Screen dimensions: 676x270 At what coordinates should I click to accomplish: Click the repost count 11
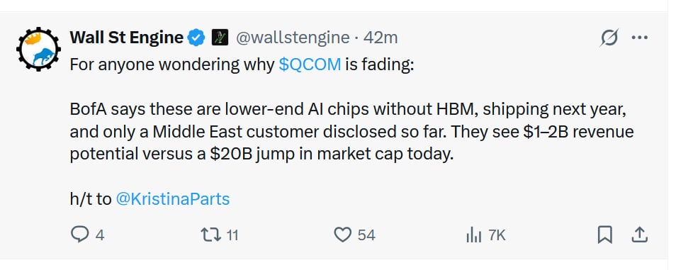coord(232,235)
